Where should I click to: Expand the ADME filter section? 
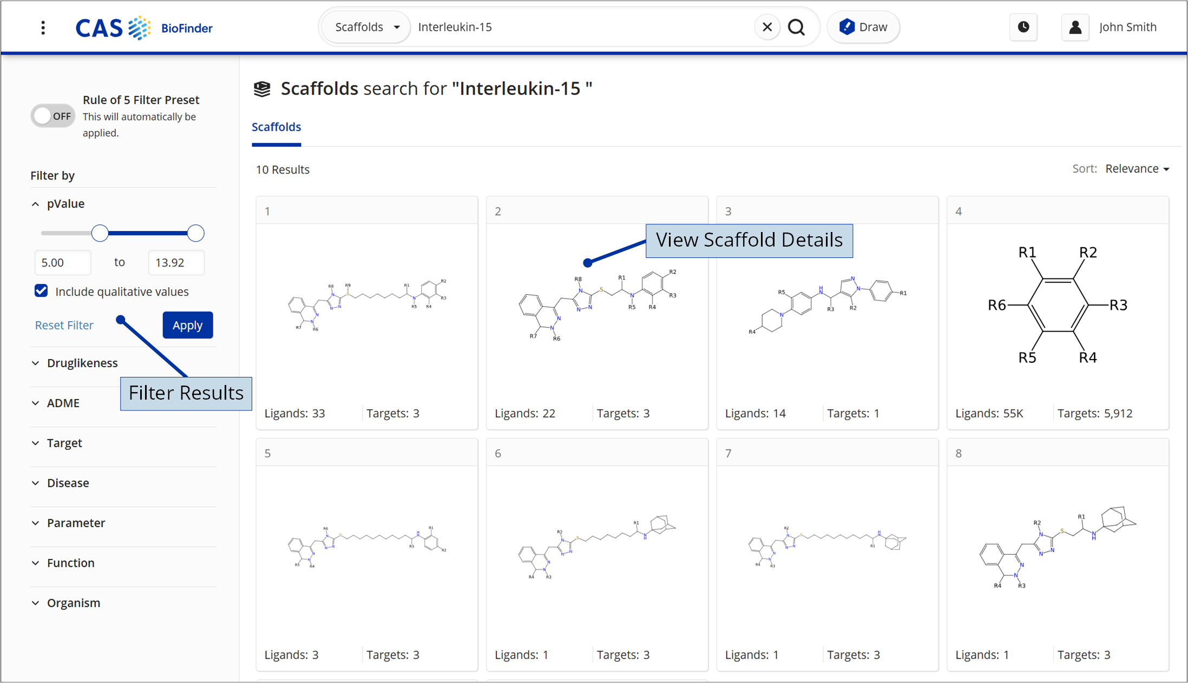(x=63, y=403)
